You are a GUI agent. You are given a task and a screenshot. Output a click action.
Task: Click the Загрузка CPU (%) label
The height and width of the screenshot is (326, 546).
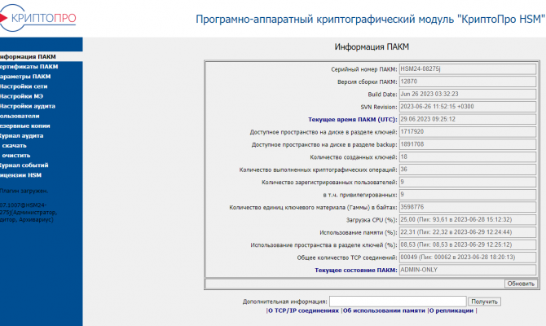point(372,220)
